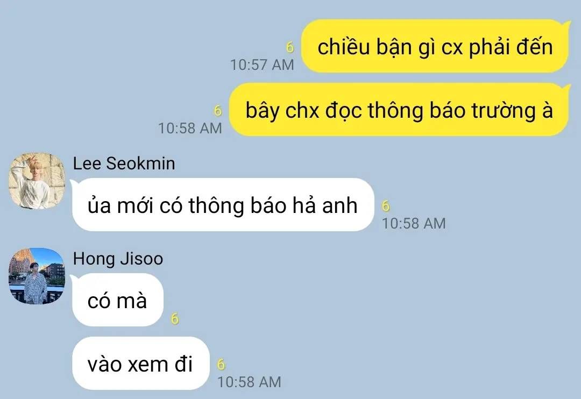581x399 pixels.
Task: Tap unread count beside 'vào xem đi' message
Action: (221, 364)
